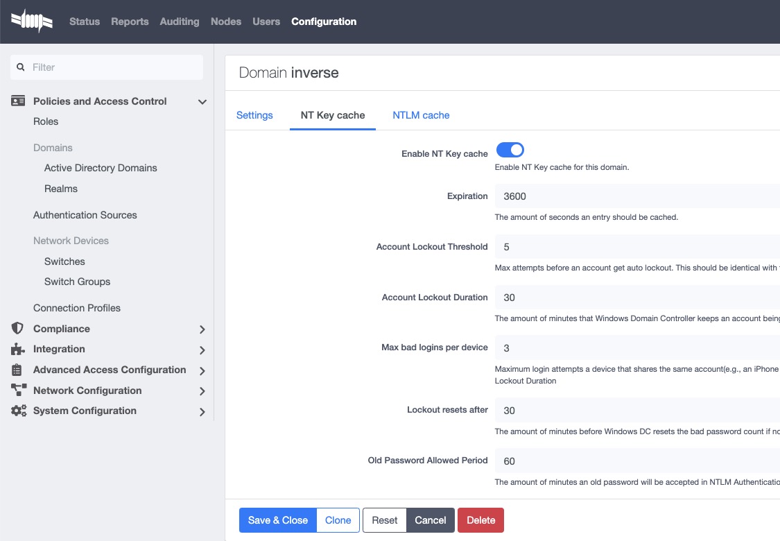Click the Network Configuration icon
The height and width of the screenshot is (541, 780).
(x=18, y=390)
